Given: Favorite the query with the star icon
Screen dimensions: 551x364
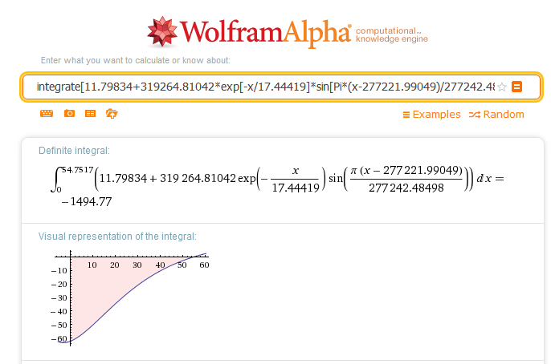Looking at the screenshot, I should pyautogui.click(x=502, y=87).
